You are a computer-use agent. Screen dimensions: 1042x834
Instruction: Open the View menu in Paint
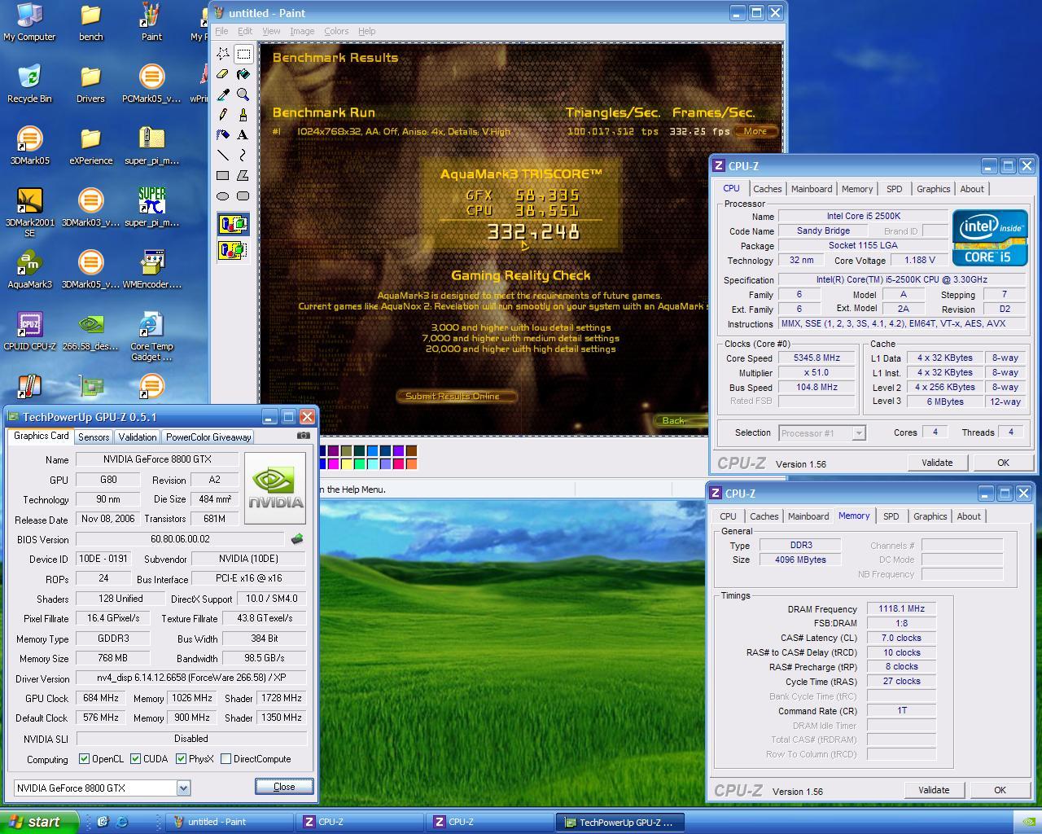(x=271, y=31)
